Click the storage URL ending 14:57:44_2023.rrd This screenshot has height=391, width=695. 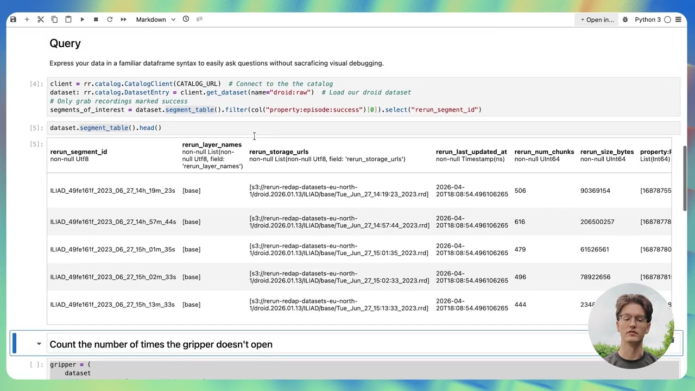point(339,222)
